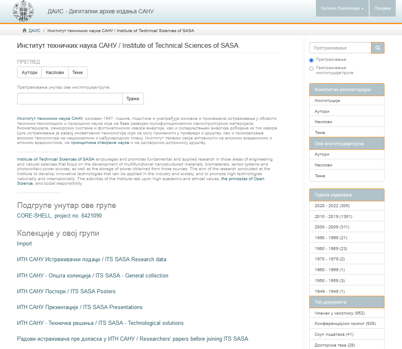Filter by years 1970 - 1979 (2)
The image size is (402, 349).
coord(347,259)
